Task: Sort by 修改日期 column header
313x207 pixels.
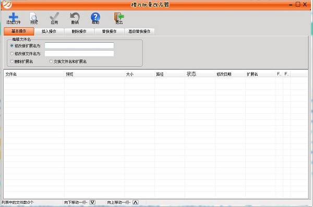Action: click(230, 74)
